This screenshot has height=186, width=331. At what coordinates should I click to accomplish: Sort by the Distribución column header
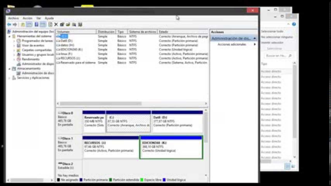(106, 32)
